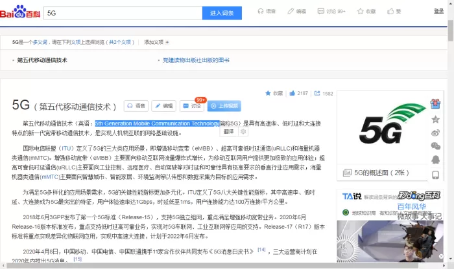Open the TA说 article thumbnail image
Image resolution: width=454 pixels, height=269 pixels.
(x=390, y=241)
